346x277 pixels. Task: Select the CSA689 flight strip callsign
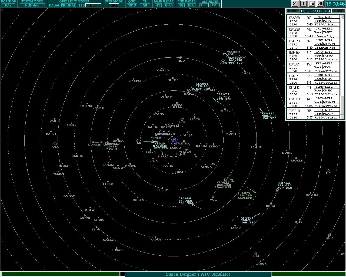(x=294, y=18)
